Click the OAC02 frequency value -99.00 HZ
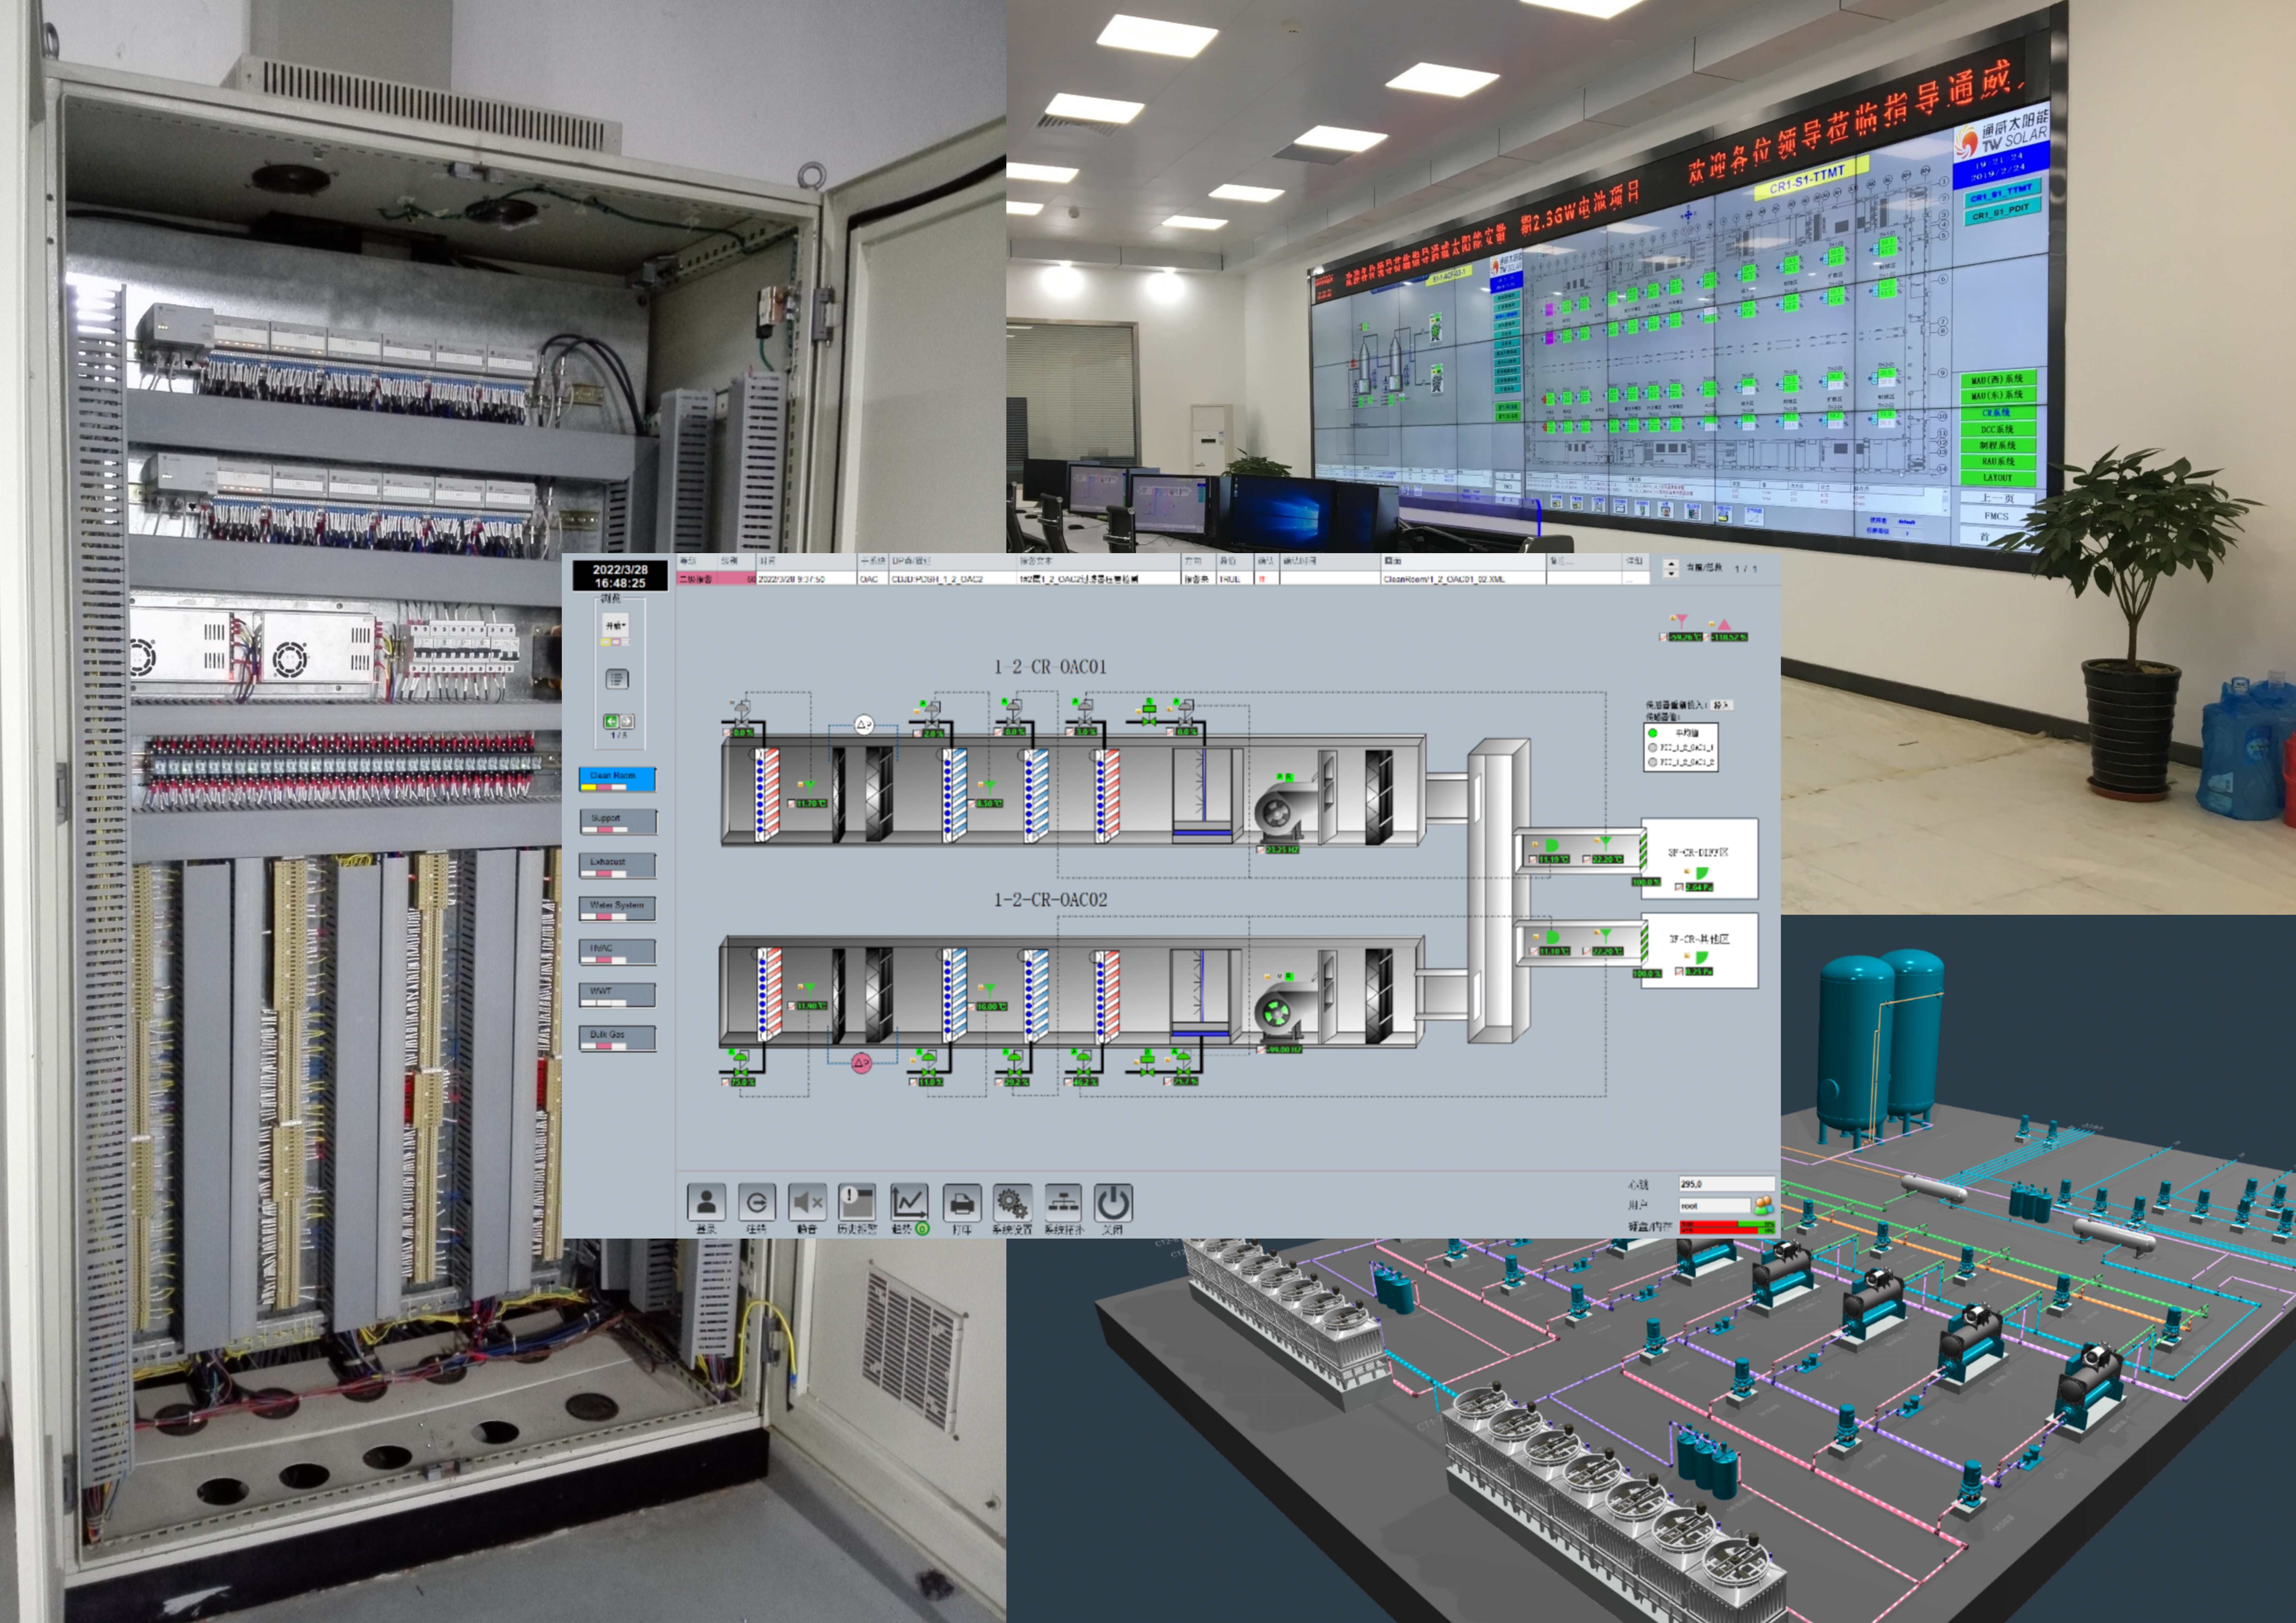 point(1283,1049)
